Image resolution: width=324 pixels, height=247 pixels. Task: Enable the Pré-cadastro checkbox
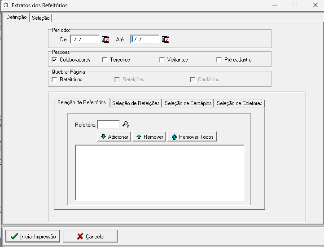click(x=219, y=60)
